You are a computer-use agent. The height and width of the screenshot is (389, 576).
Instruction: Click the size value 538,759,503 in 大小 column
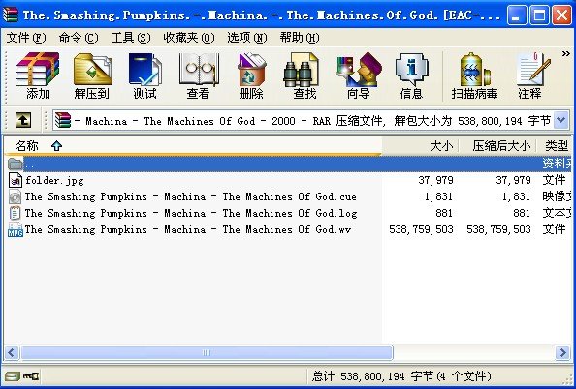click(x=421, y=230)
